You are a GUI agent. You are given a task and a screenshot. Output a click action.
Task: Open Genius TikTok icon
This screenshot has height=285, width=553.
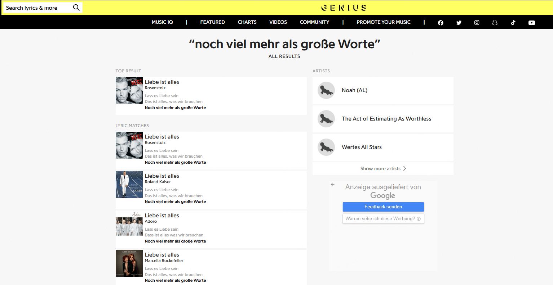(513, 23)
